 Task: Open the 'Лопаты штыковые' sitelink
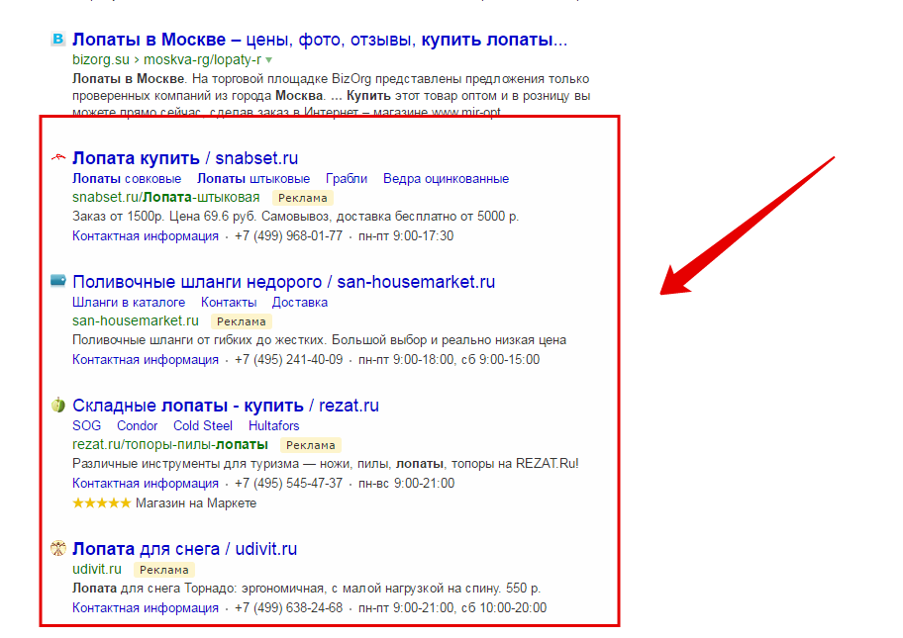253,178
